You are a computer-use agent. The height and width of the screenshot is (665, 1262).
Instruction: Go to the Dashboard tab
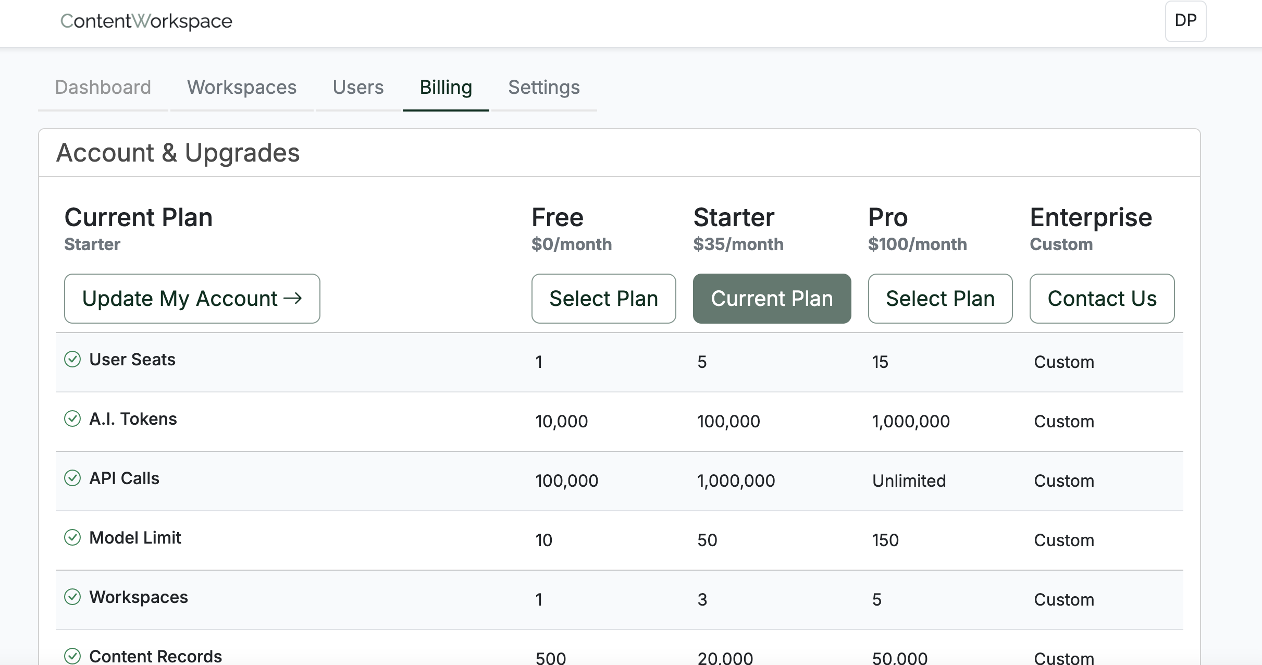[x=103, y=87]
